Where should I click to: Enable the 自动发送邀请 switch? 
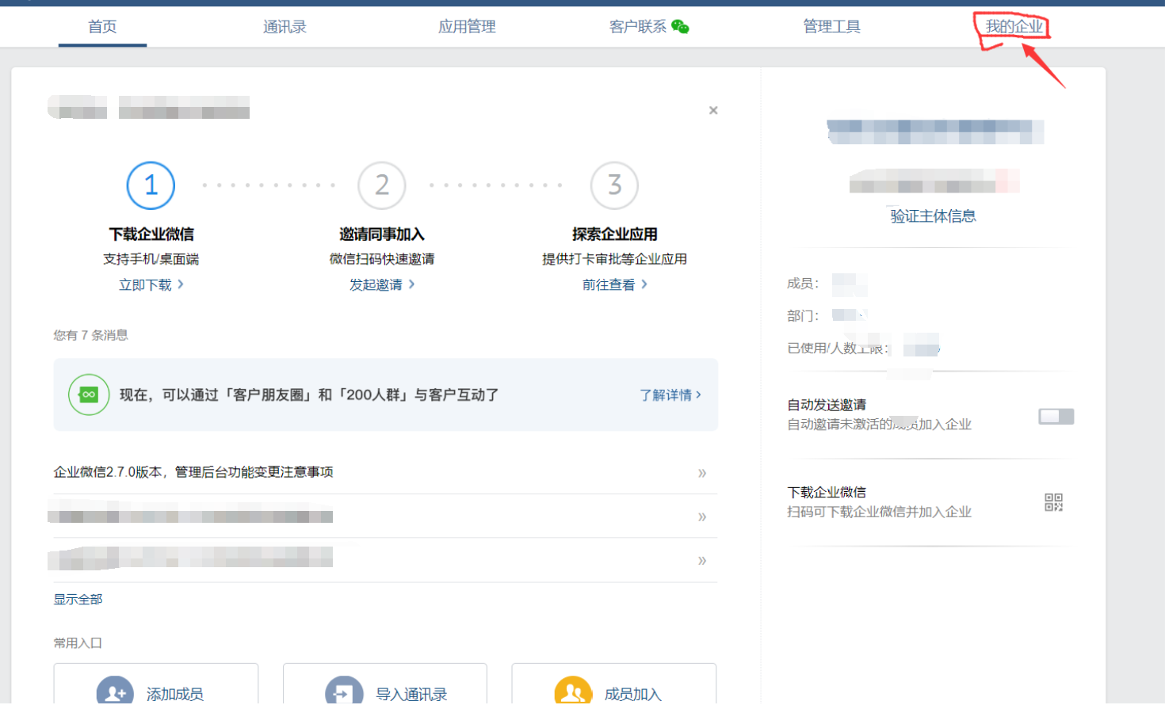tap(1056, 416)
